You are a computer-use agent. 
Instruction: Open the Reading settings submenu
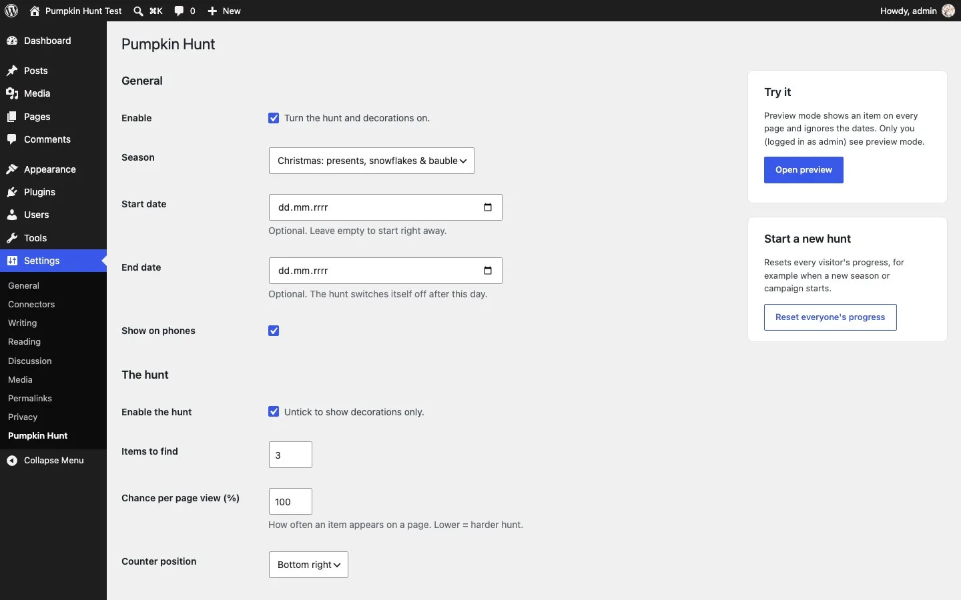pos(25,341)
